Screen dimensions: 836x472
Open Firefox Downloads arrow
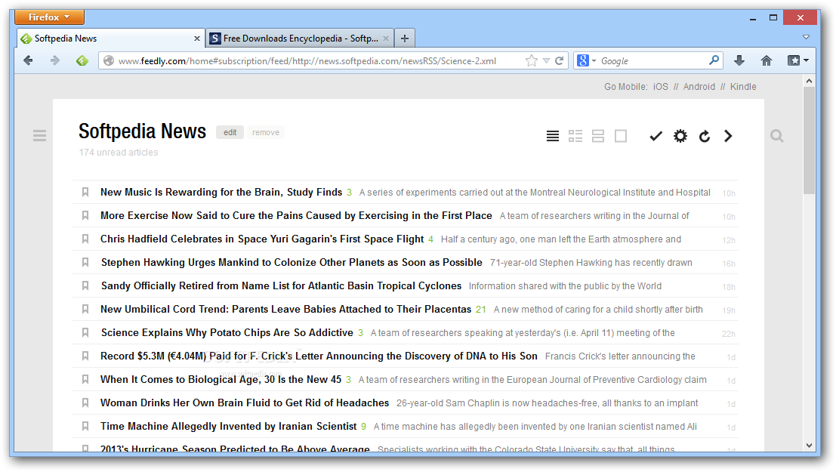click(739, 61)
